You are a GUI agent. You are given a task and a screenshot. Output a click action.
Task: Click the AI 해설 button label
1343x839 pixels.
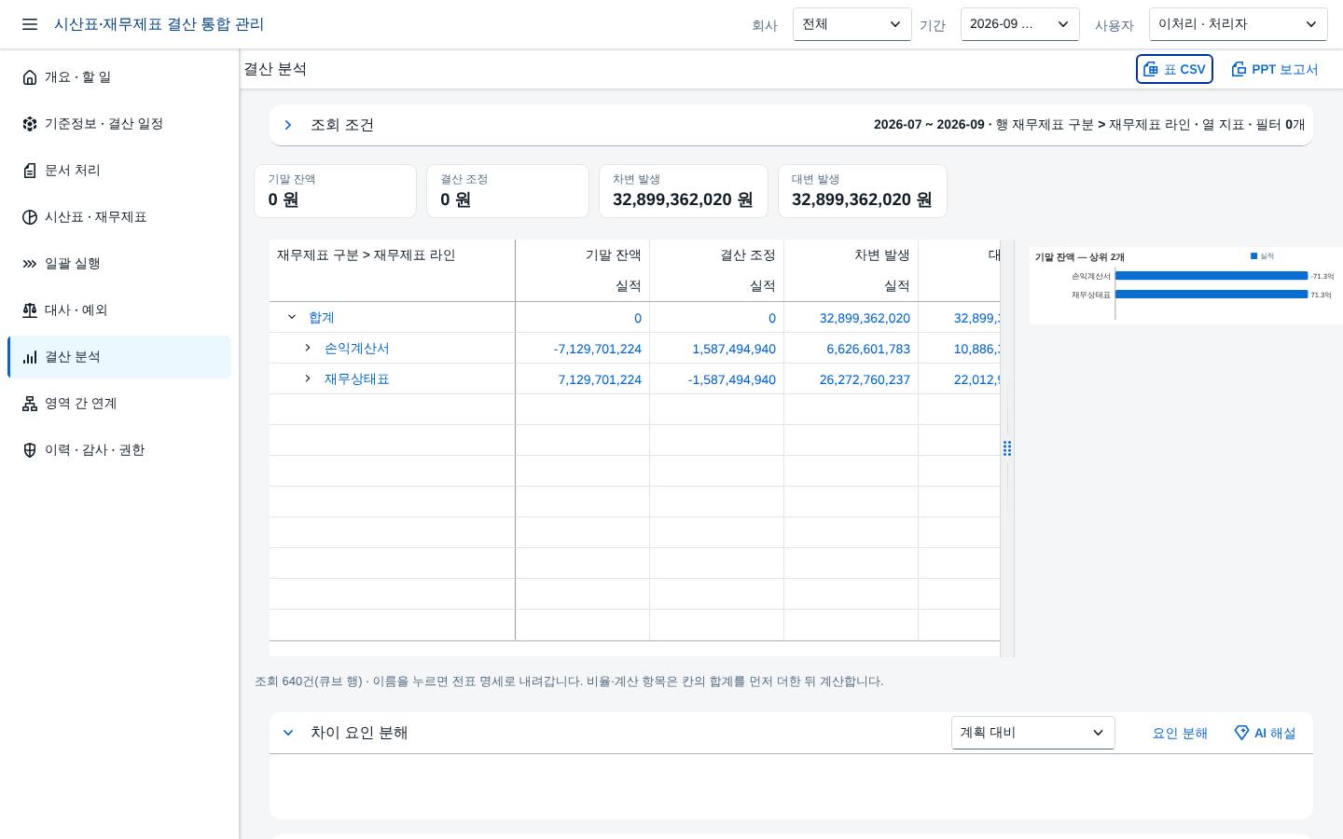click(x=1275, y=734)
